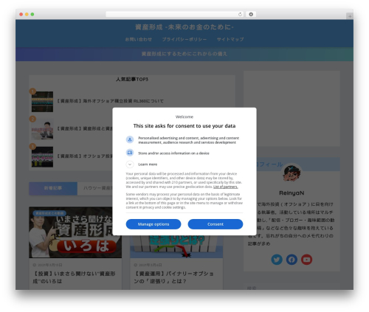Click the 人気記事TOP3 heading

(132, 79)
